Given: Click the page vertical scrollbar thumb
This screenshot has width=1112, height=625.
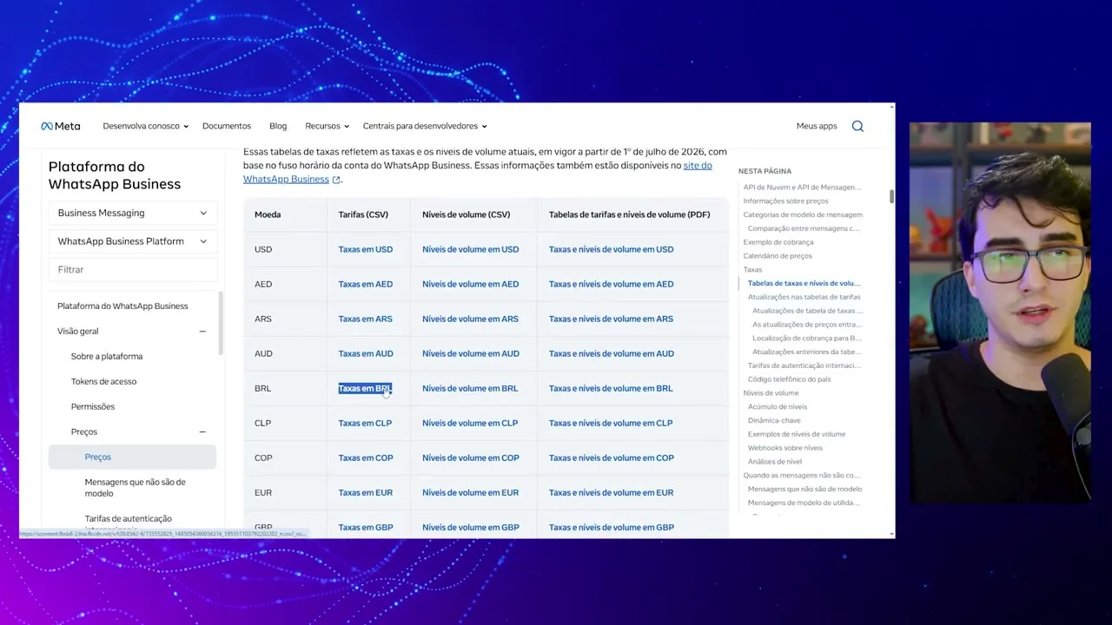Looking at the screenshot, I should 891,196.
